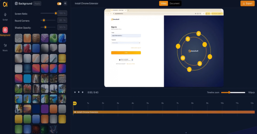Open the Script panel in sidebar

[5, 16]
